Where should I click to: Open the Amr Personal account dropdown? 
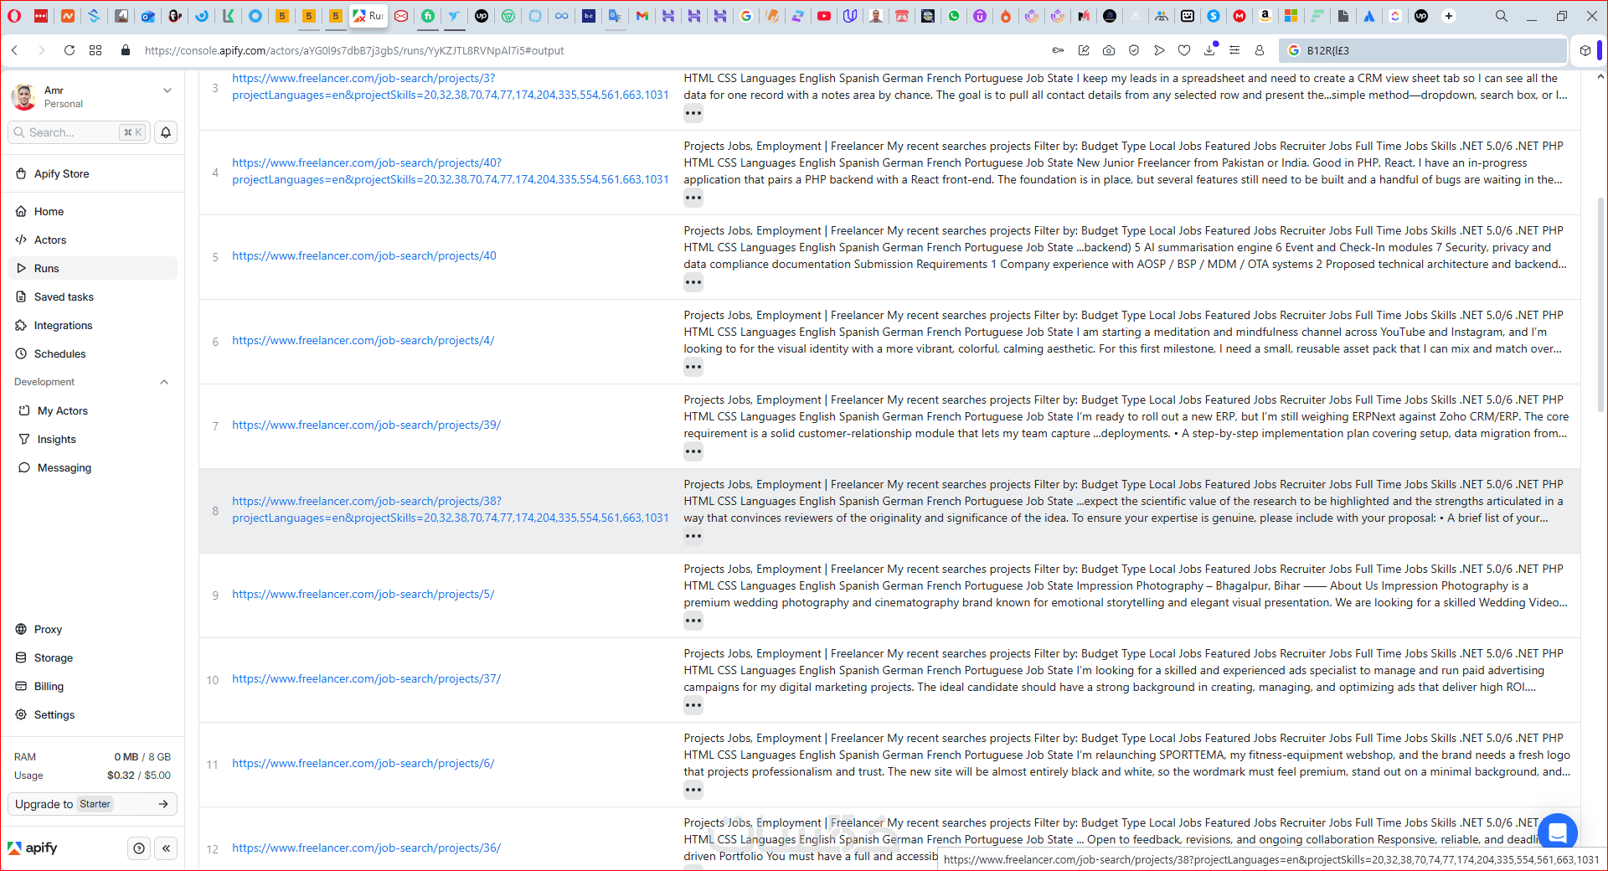pos(92,96)
